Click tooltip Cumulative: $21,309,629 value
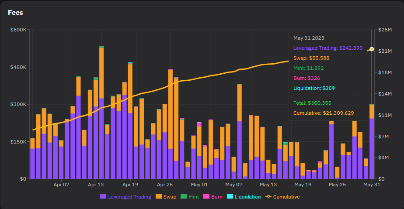 [324, 113]
